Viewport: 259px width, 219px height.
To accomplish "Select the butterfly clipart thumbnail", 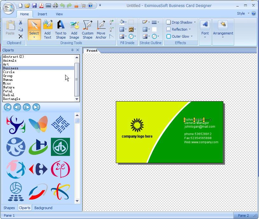I will pos(38,124).
